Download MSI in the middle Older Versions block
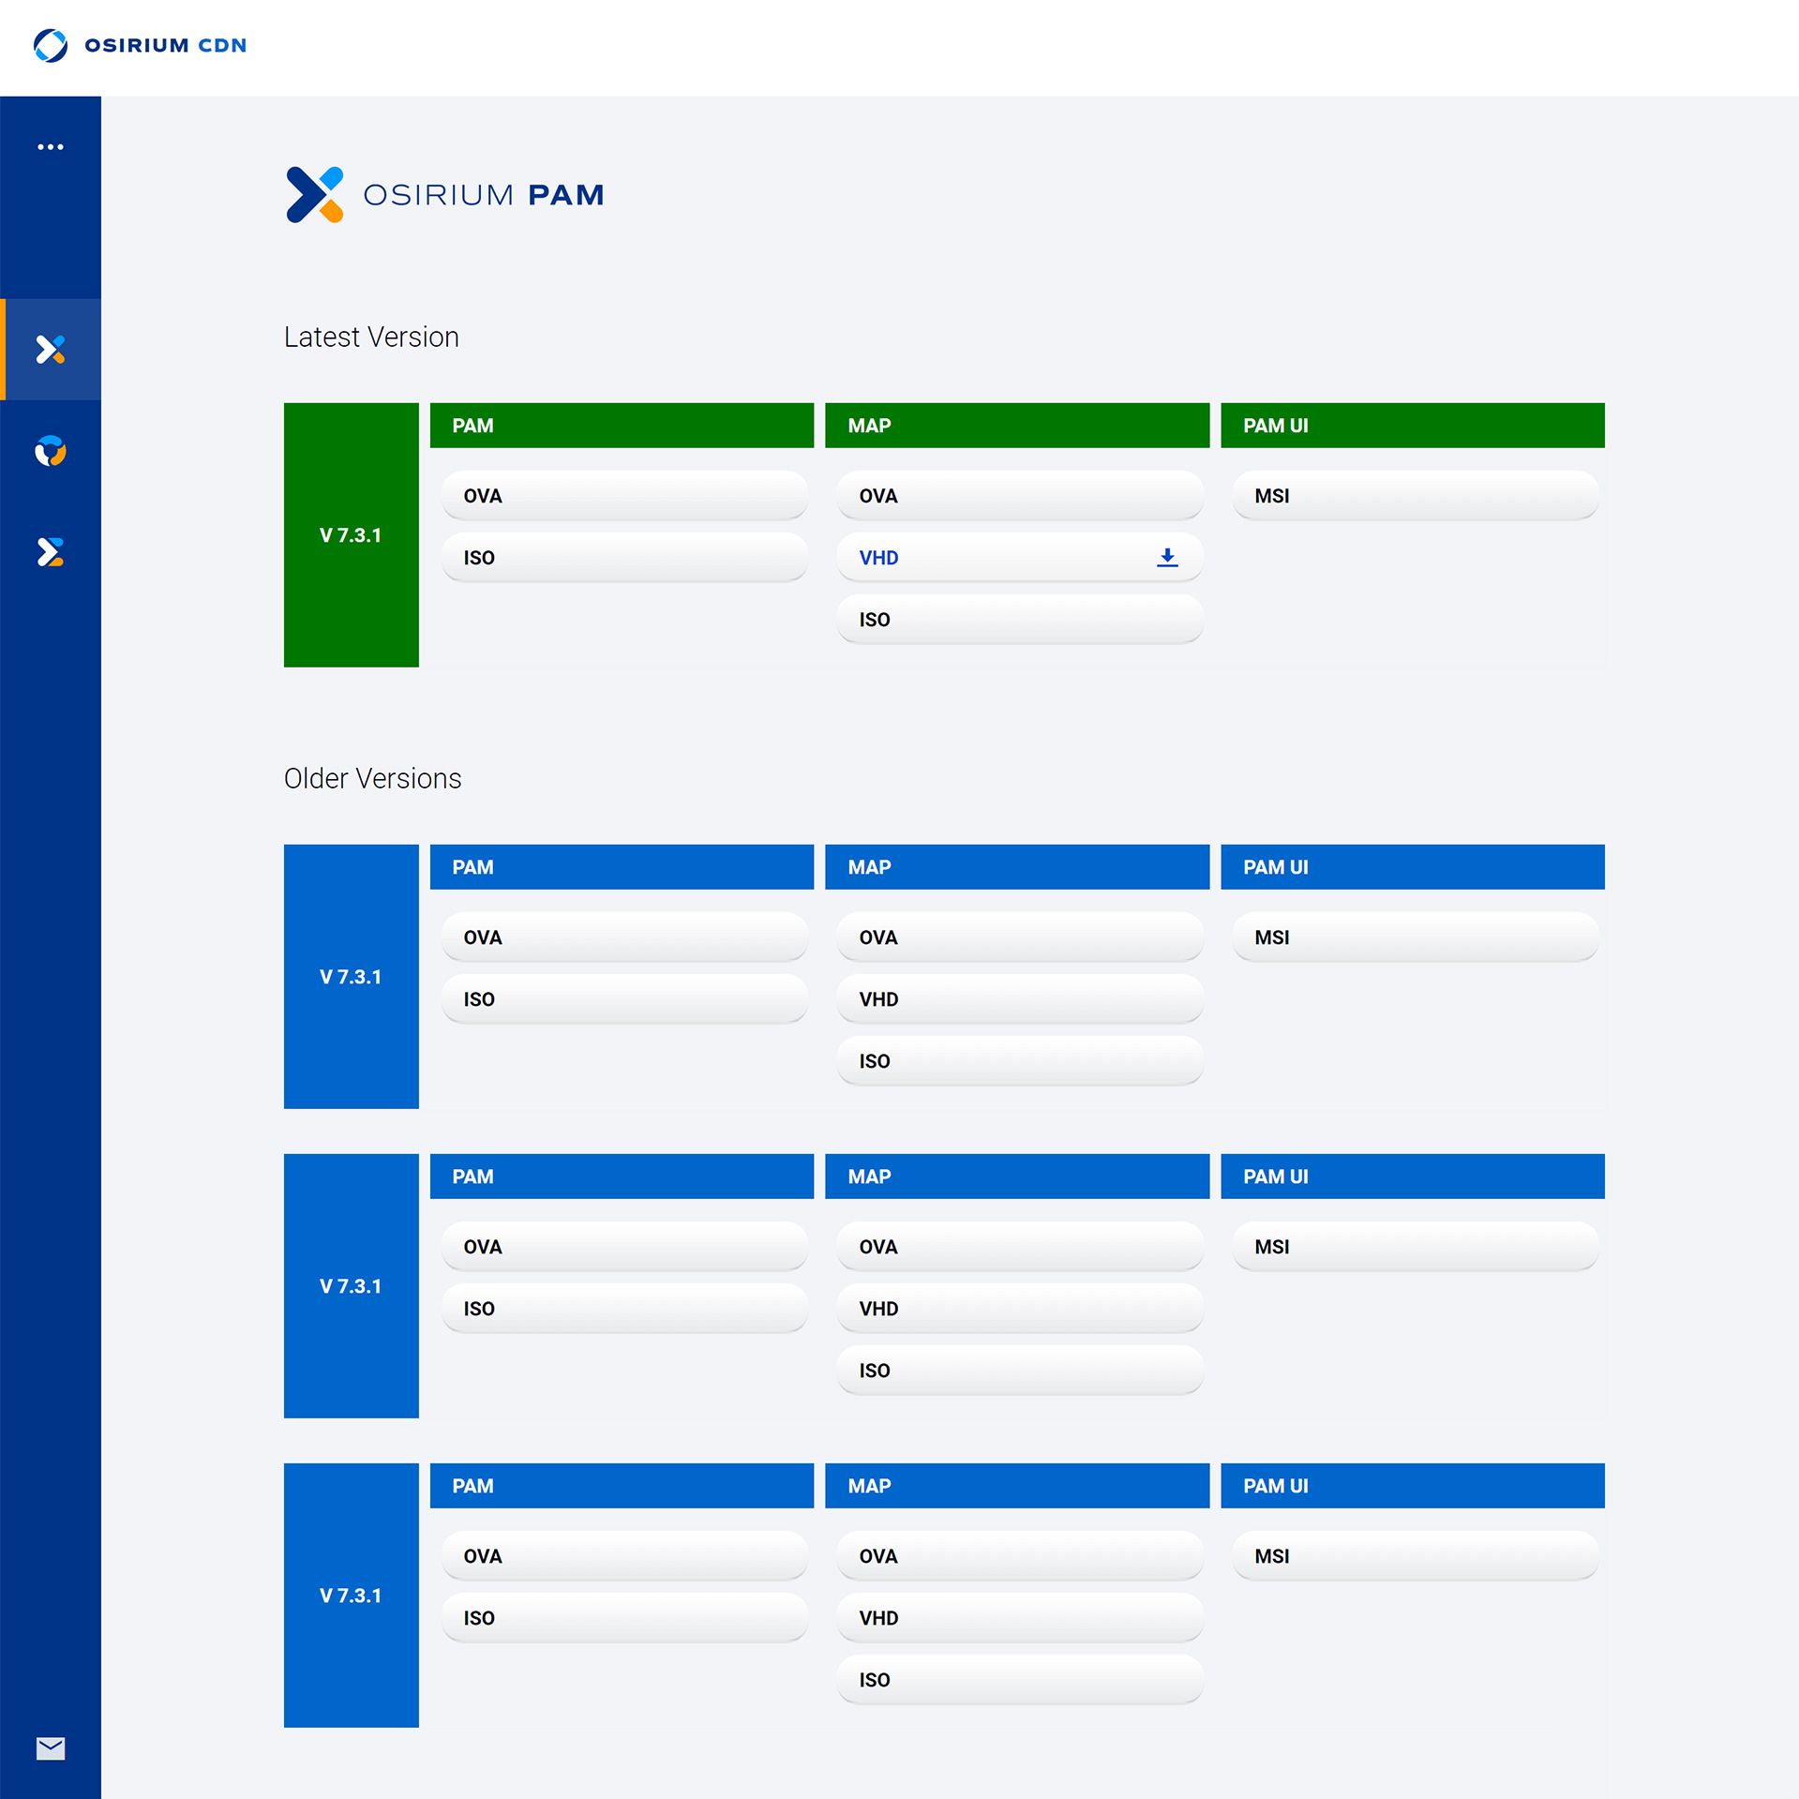This screenshot has height=1799, width=1799. coord(1416,1247)
